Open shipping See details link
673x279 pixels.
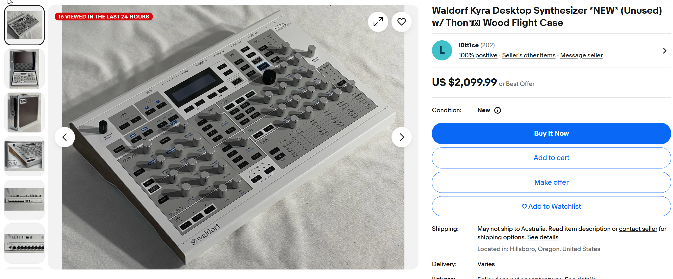pyautogui.click(x=542, y=237)
